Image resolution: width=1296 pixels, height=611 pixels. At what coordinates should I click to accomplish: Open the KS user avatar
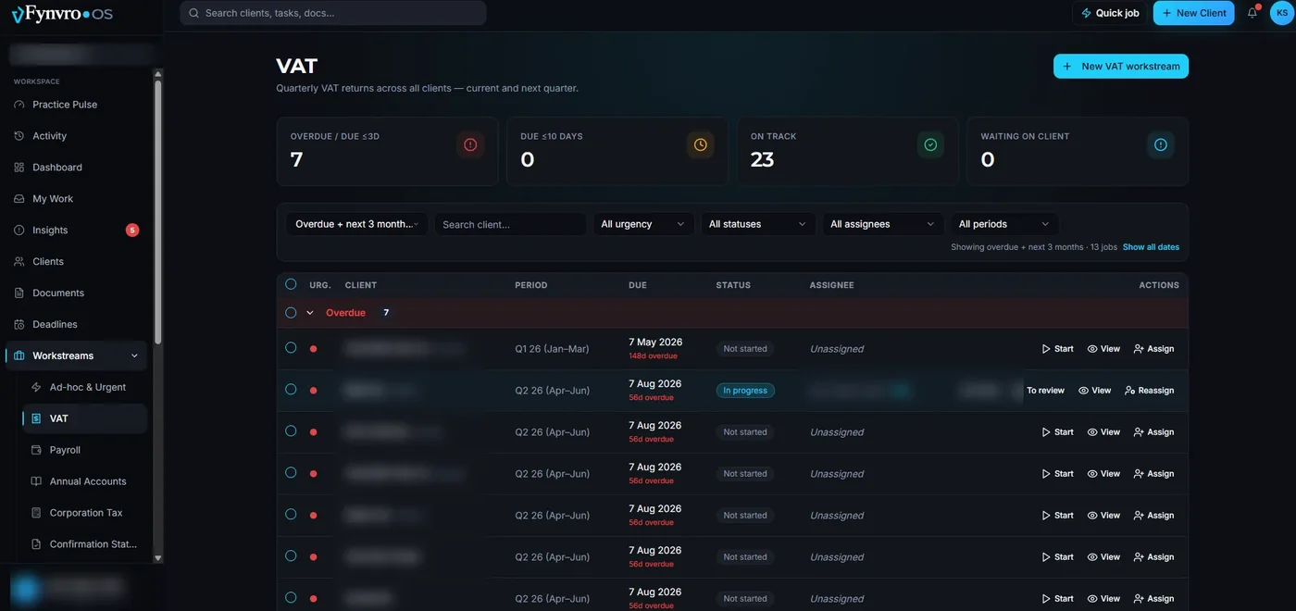point(1282,13)
